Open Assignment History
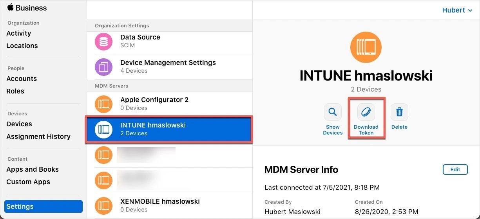480x219 pixels. (x=38, y=136)
